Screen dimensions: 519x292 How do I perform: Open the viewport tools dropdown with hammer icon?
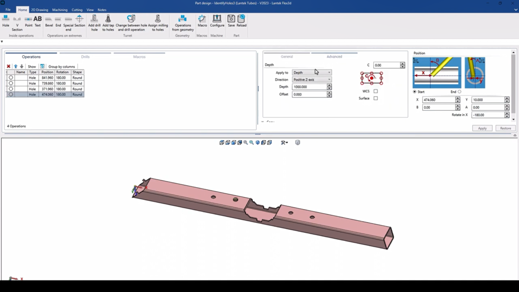(x=284, y=142)
